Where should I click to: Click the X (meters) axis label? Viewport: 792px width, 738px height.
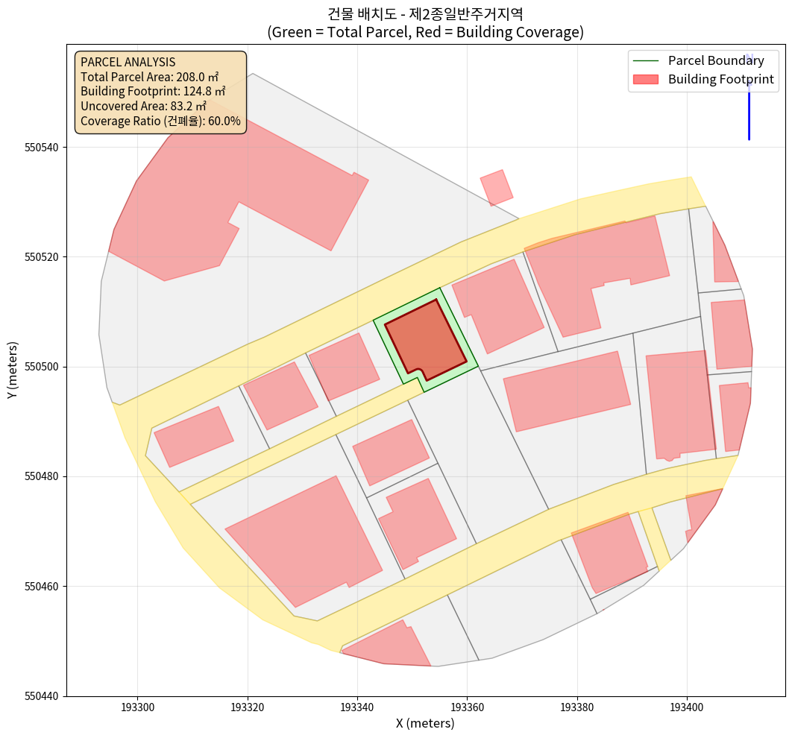(425, 723)
